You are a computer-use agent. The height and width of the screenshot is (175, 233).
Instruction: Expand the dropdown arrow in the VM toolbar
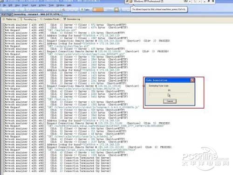click(x=190, y=1)
